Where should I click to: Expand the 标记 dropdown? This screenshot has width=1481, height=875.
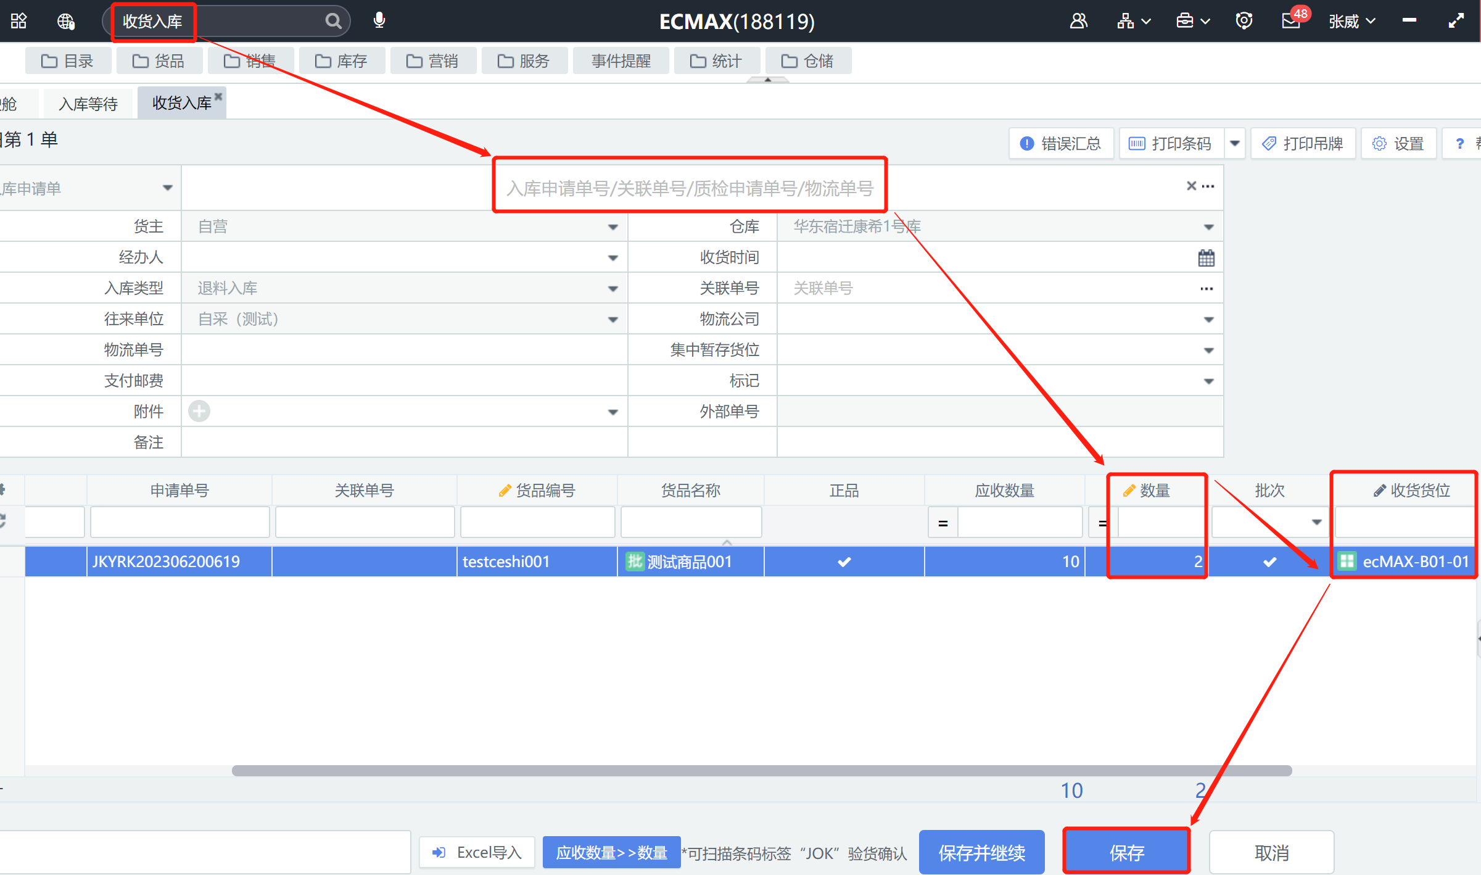click(x=1208, y=381)
